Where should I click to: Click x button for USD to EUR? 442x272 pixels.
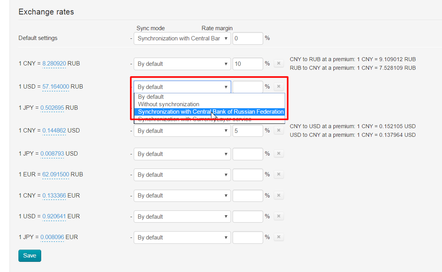point(278,216)
